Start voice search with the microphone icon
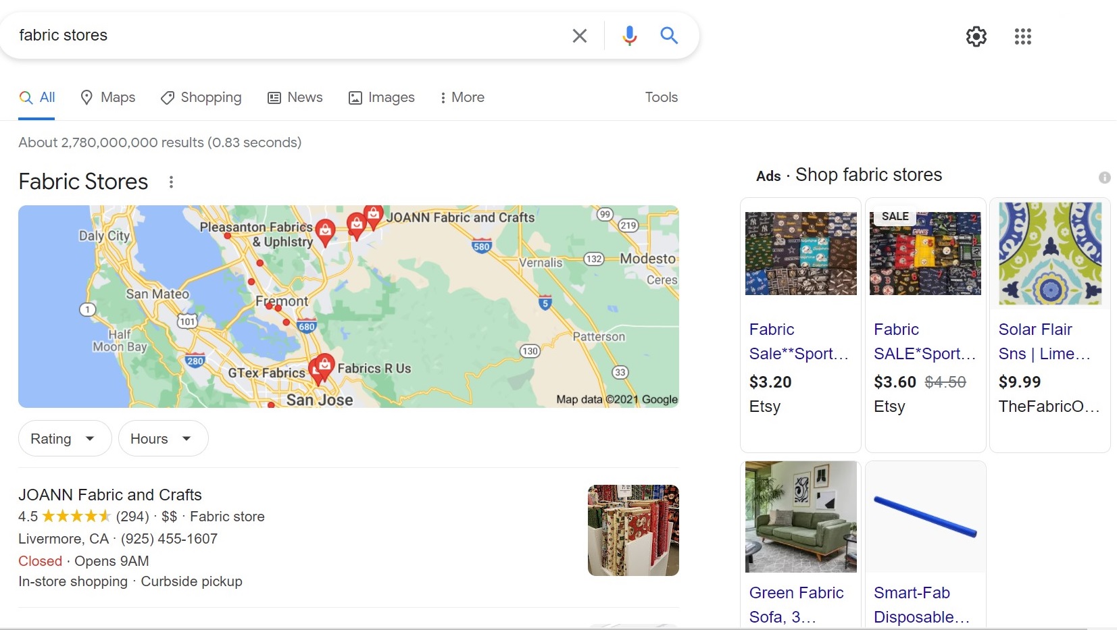The image size is (1117, 630). pos(629,35)
